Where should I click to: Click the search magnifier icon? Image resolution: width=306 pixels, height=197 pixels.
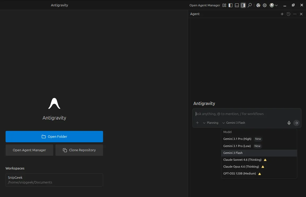pyautogui.click(x=250, y=5)
